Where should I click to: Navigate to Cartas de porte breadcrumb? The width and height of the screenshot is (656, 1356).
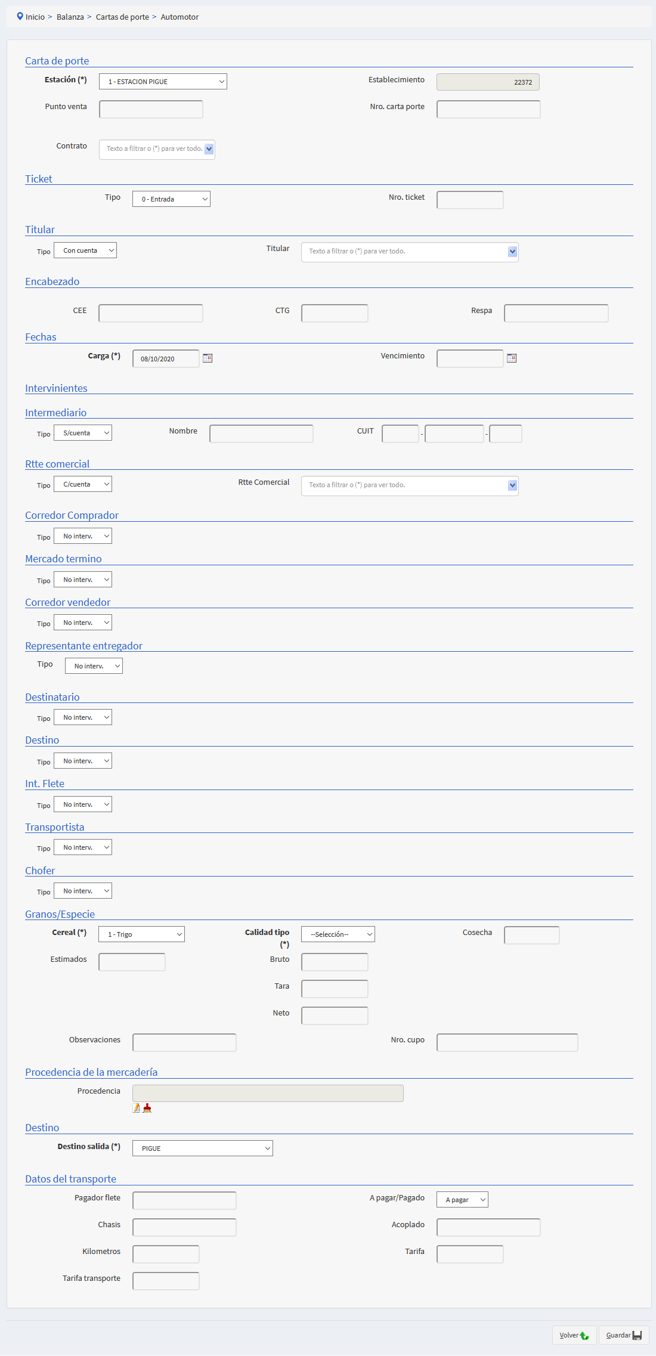pyautogui.click(x=122, y=17)
